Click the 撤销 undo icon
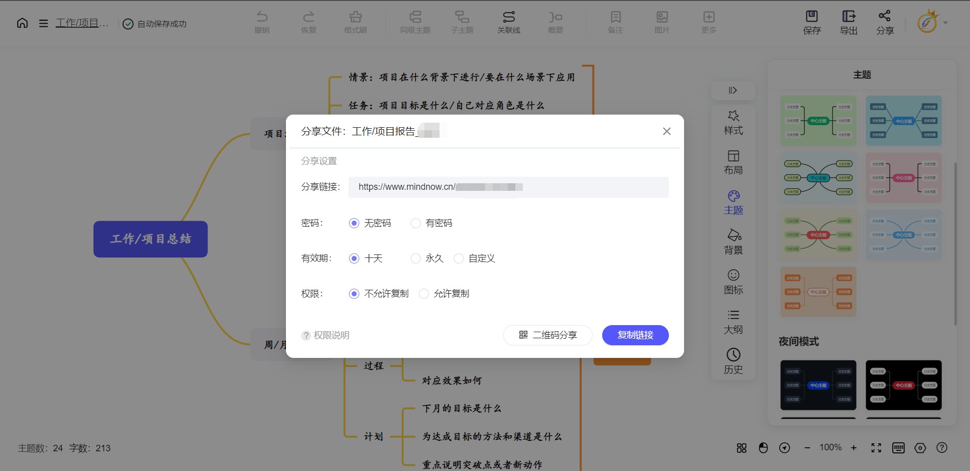Image resolution: width=970 pixels, height=471 pixels. click(x=262, y=22)
